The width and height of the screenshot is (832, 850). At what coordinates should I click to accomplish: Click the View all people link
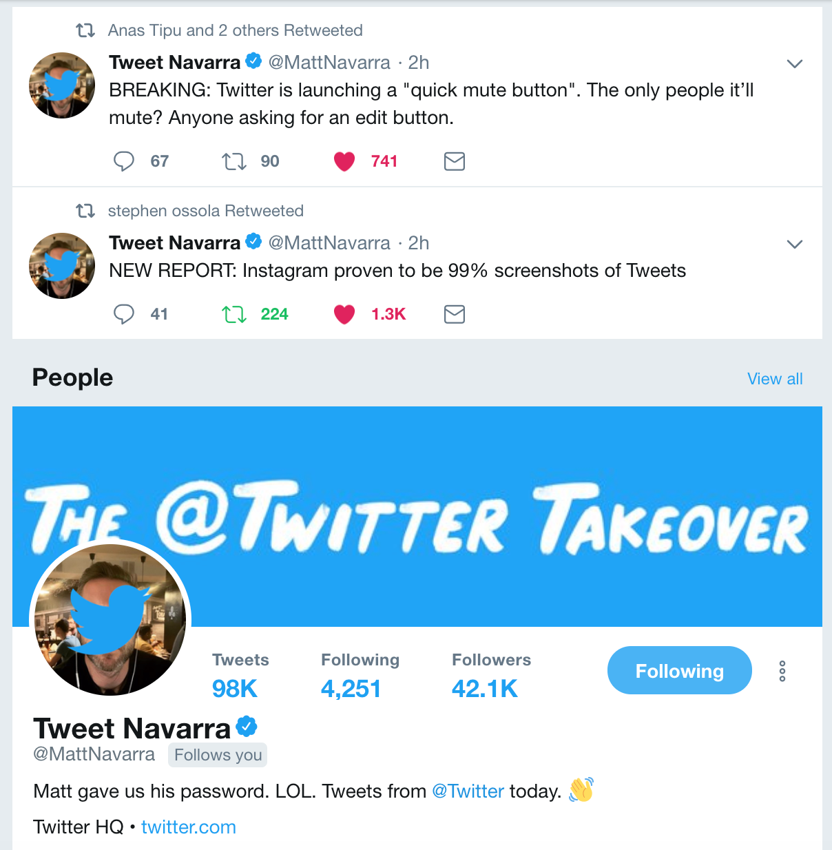[775, 379]
